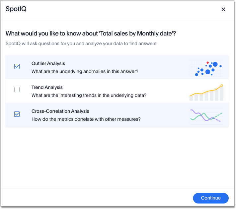
Task: Click 'What are the interesting trends' description
Action: (89, 95)
